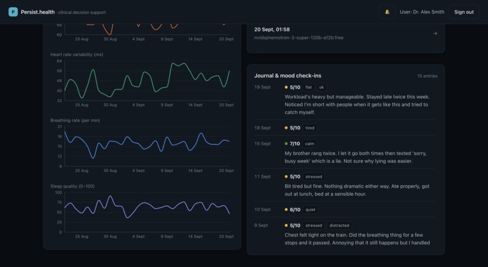488x267 pixels.
Task: Click the quiet tag on 10 Sept
Action: click(310, 209)
